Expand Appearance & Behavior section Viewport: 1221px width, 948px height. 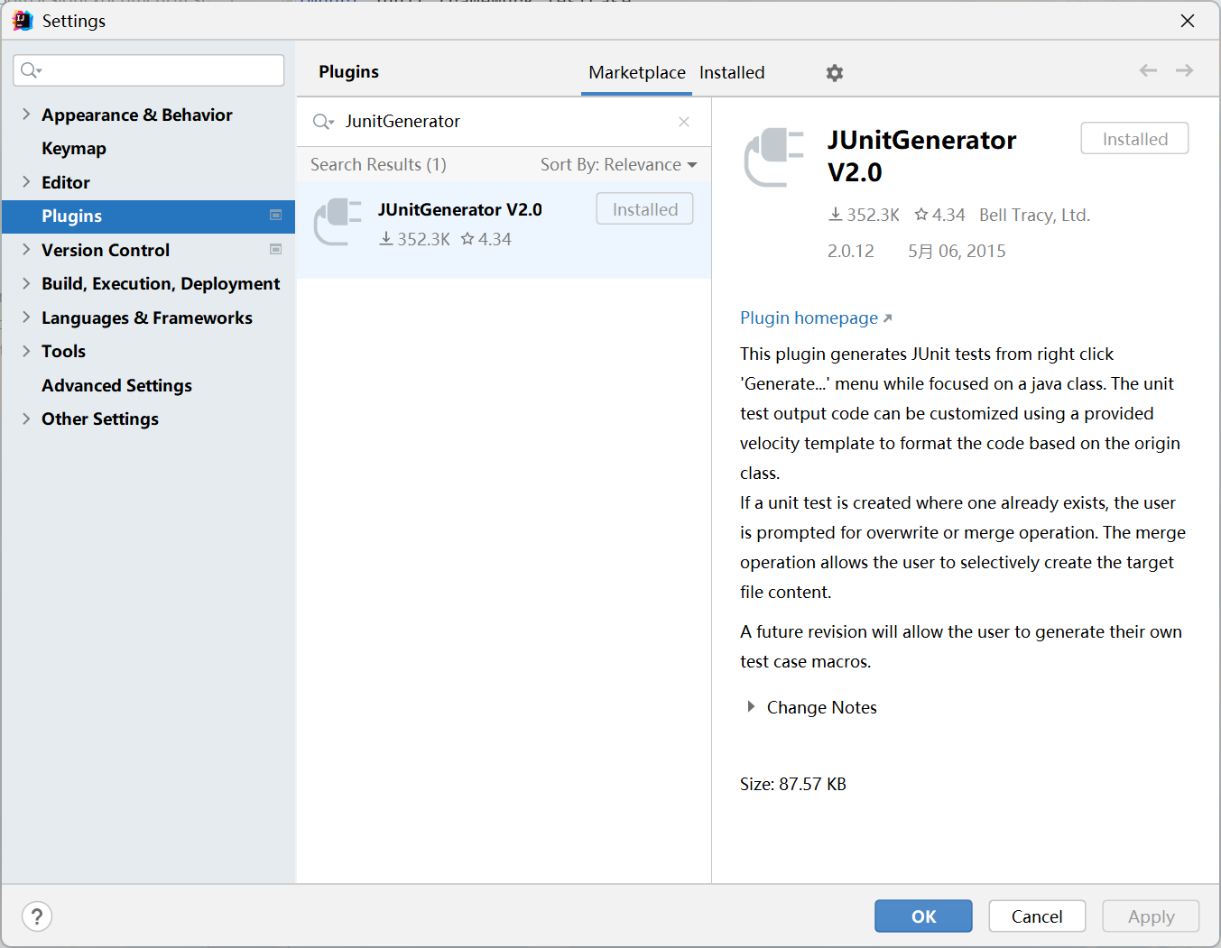26,114
